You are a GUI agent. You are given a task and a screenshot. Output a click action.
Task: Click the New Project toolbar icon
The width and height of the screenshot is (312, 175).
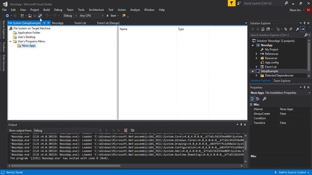[22, 16]
